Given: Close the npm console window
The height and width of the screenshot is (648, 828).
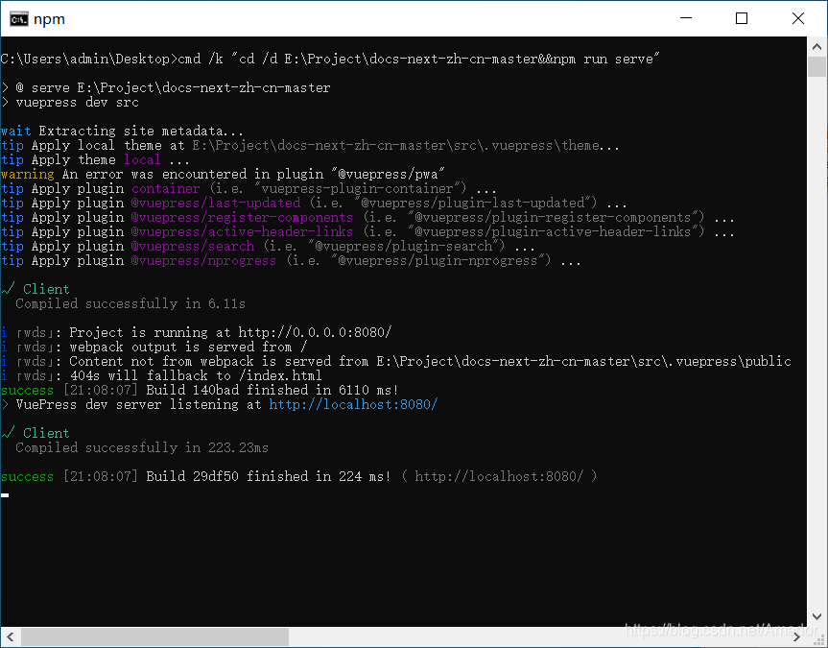Looking at the screenshot, I should click(798, 18).
